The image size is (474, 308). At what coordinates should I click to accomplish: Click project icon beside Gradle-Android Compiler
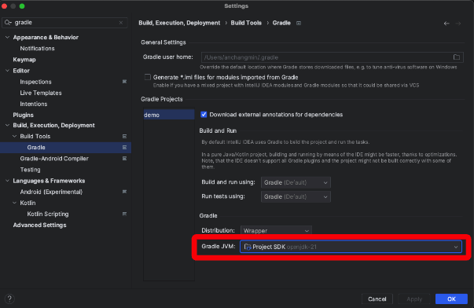point(124,159)
